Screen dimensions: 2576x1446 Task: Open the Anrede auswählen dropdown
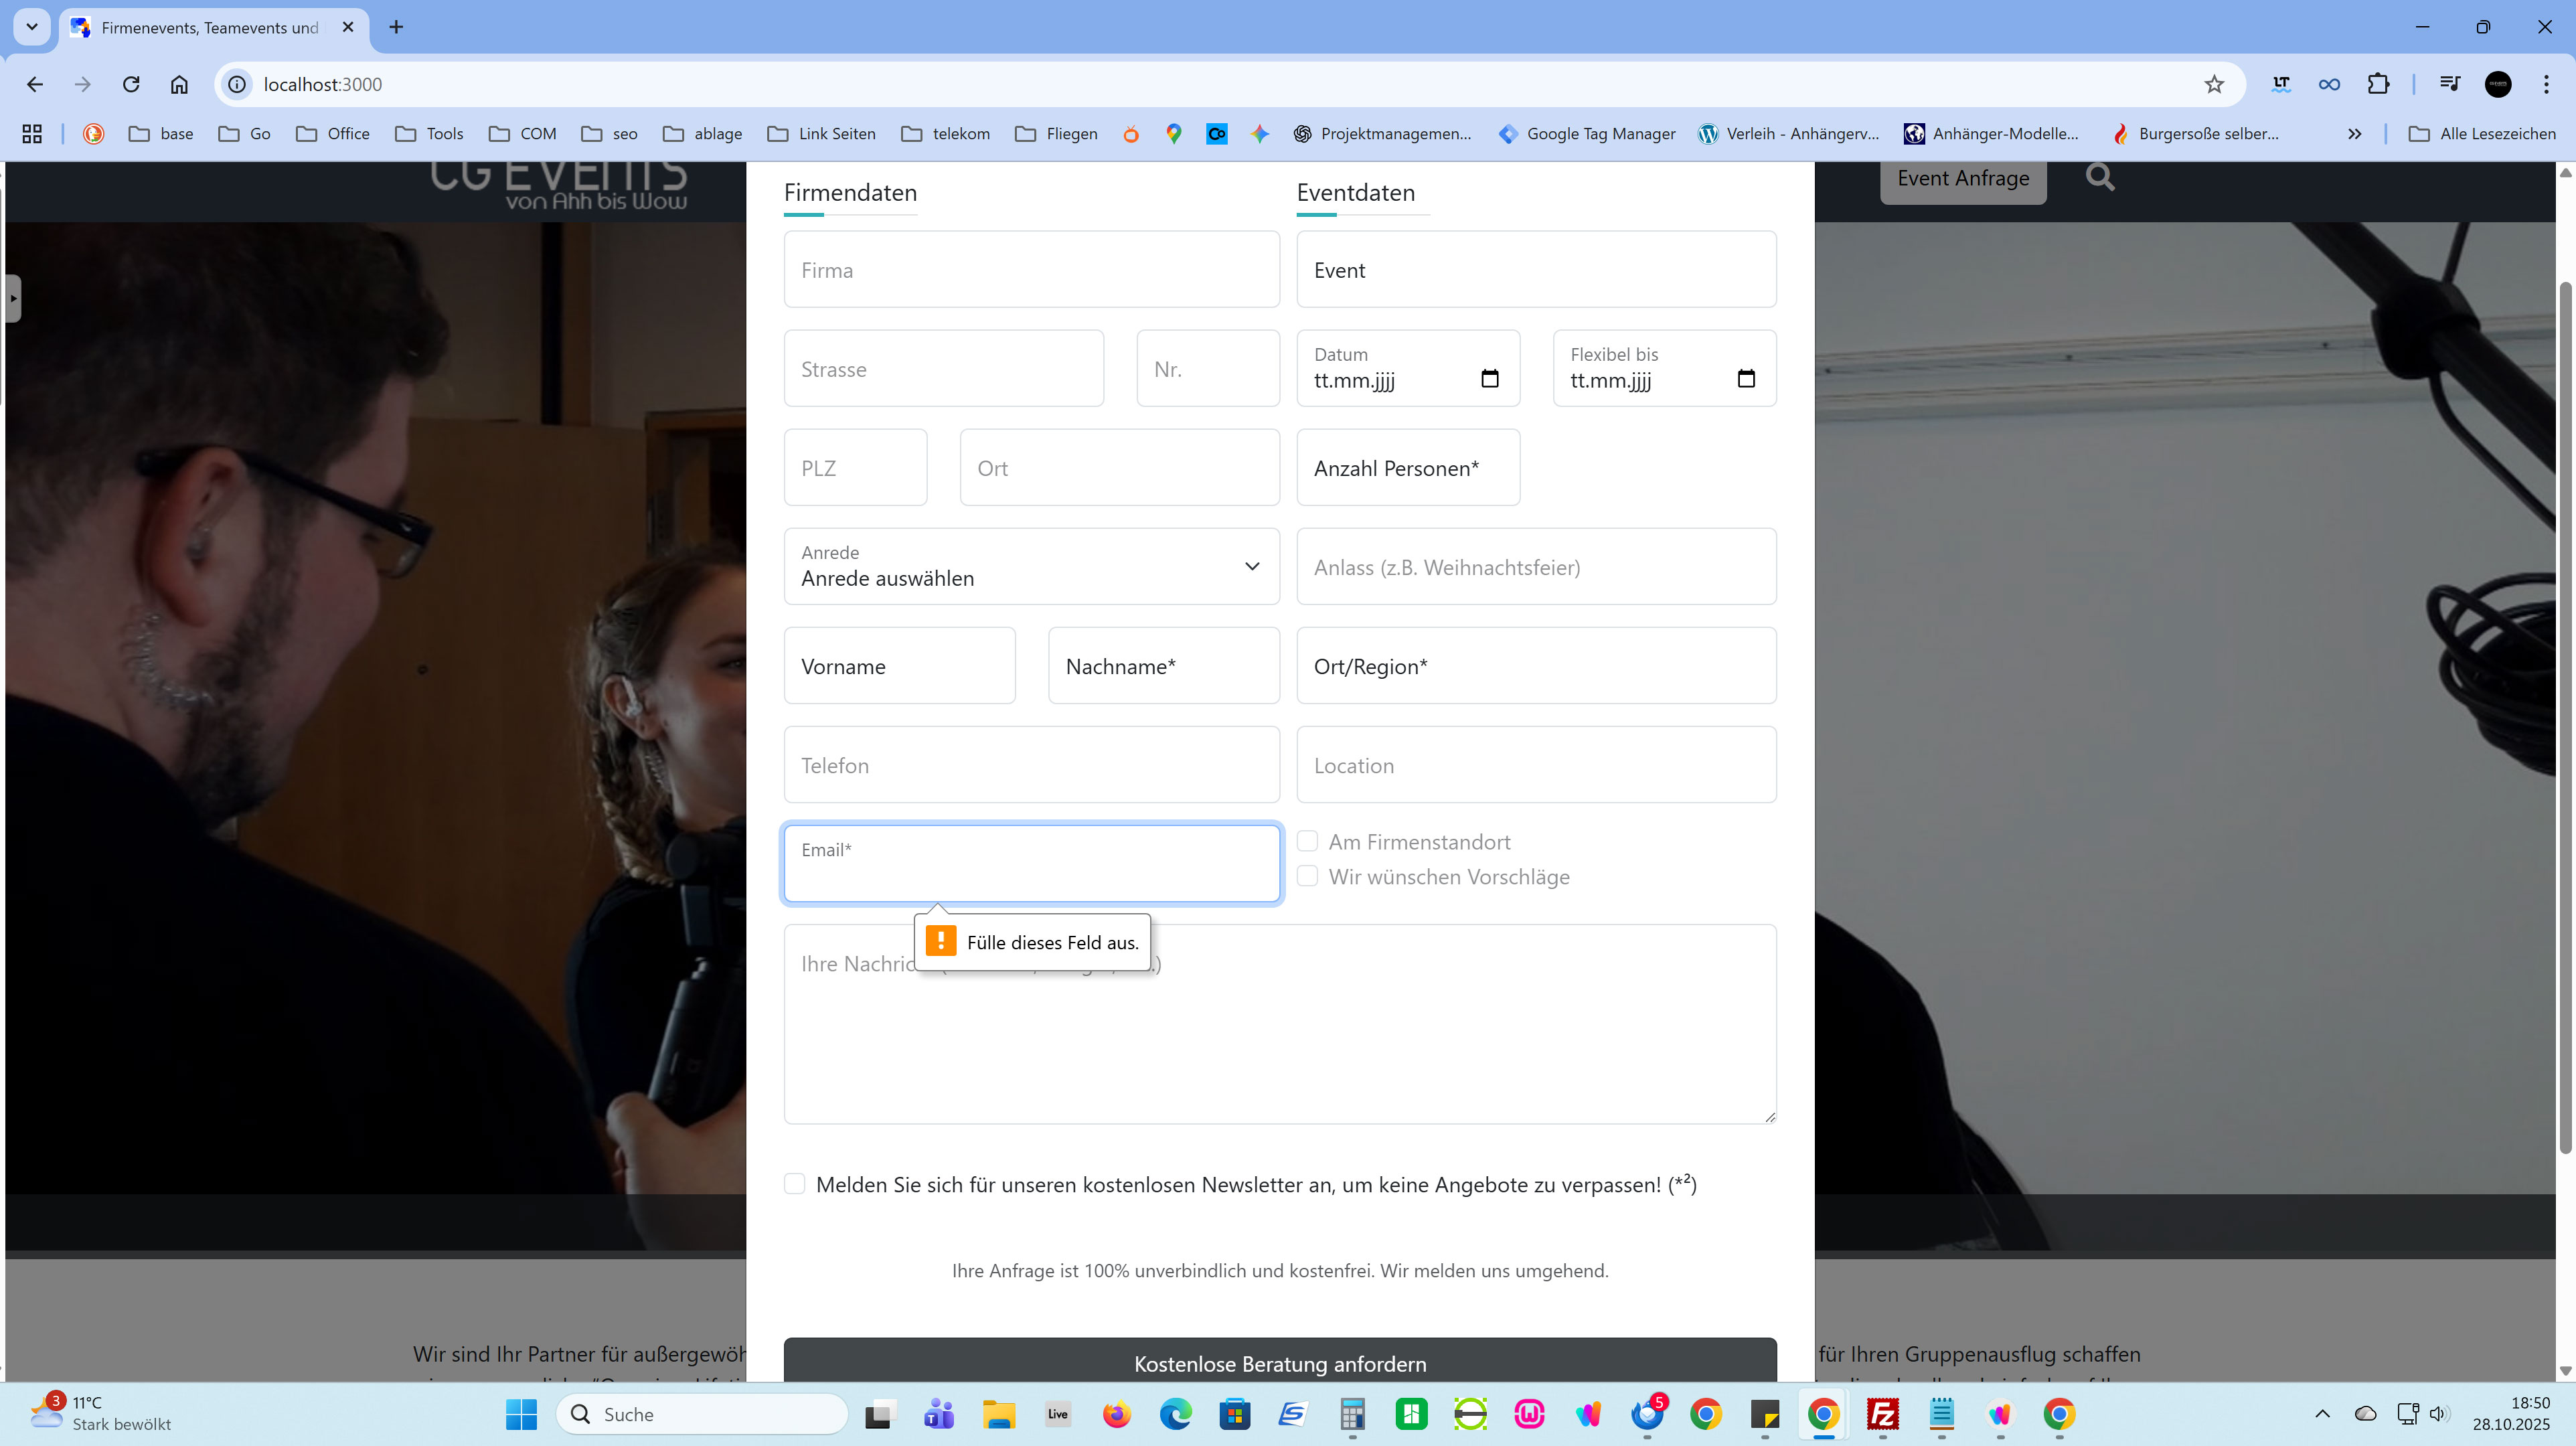[1031, 567]
